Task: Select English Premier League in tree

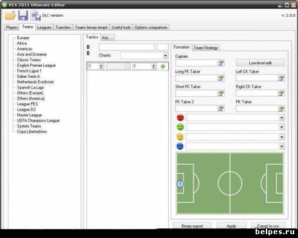Action: [37, 65]
